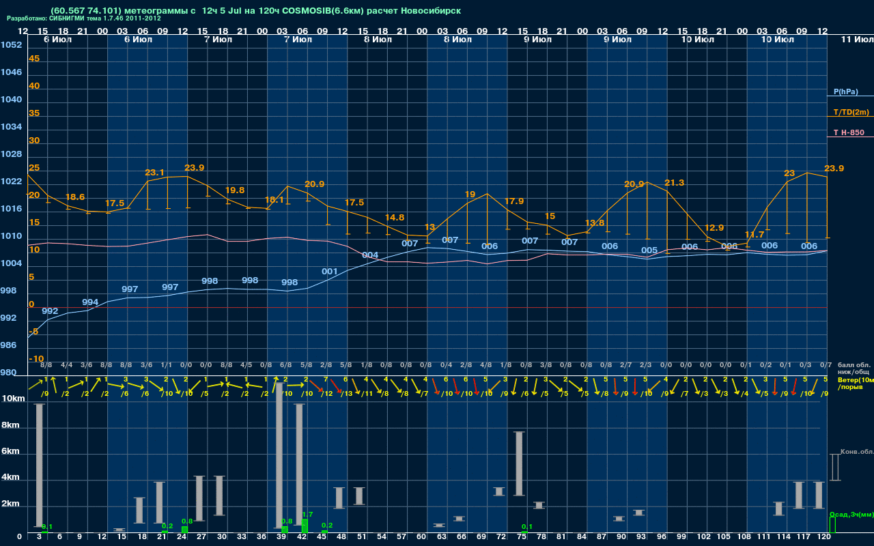874x546 pixels.
Task: Click the 17.9 temperature label
Action: click(x=514, y=201)
